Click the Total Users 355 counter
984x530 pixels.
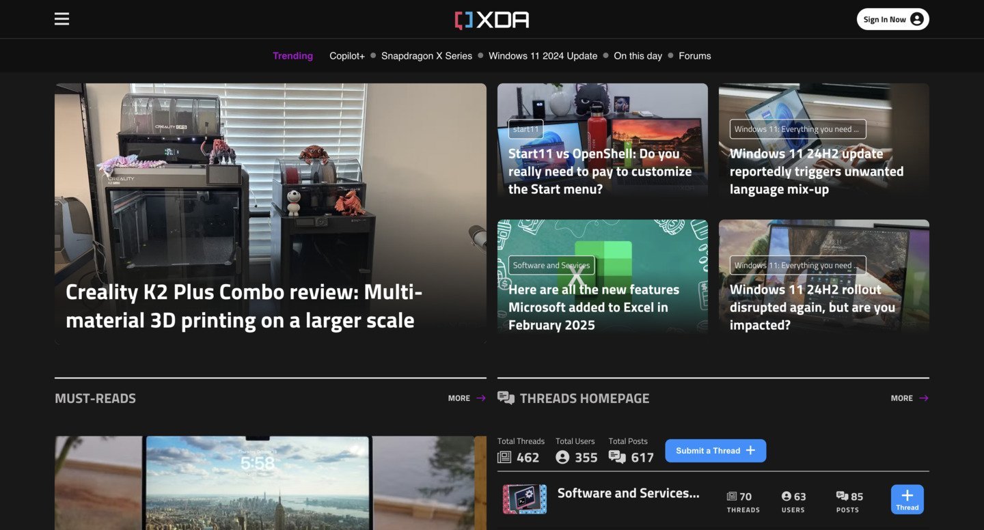coord(576,451)
